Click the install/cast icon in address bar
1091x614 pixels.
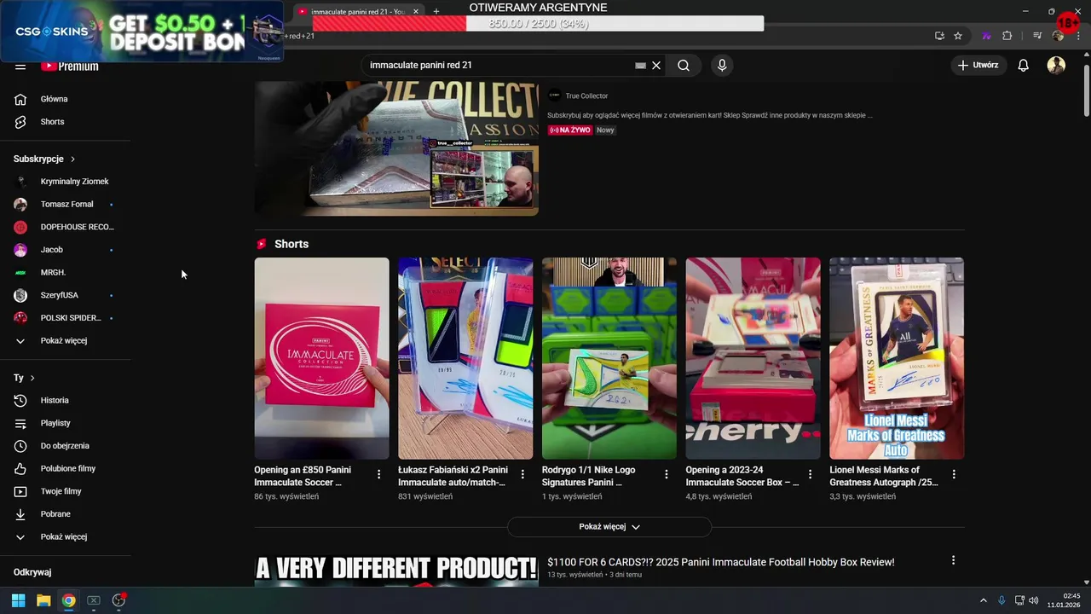(939, 36)
